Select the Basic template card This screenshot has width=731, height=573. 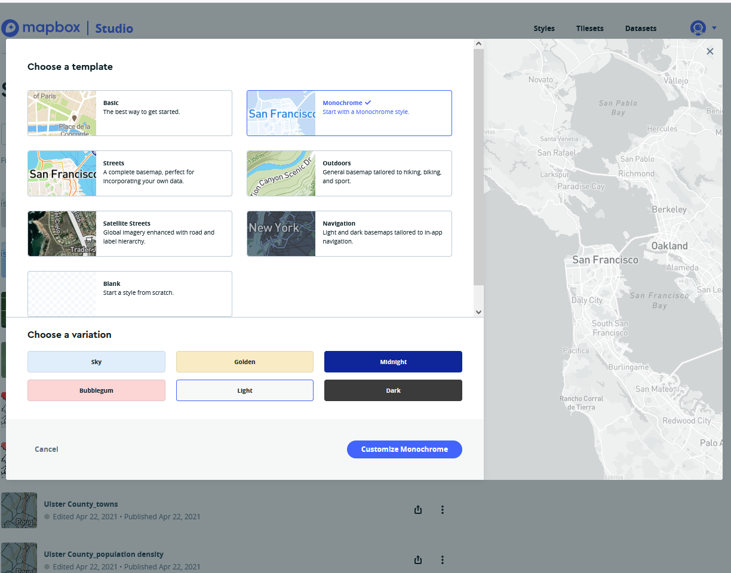(130, 113)
